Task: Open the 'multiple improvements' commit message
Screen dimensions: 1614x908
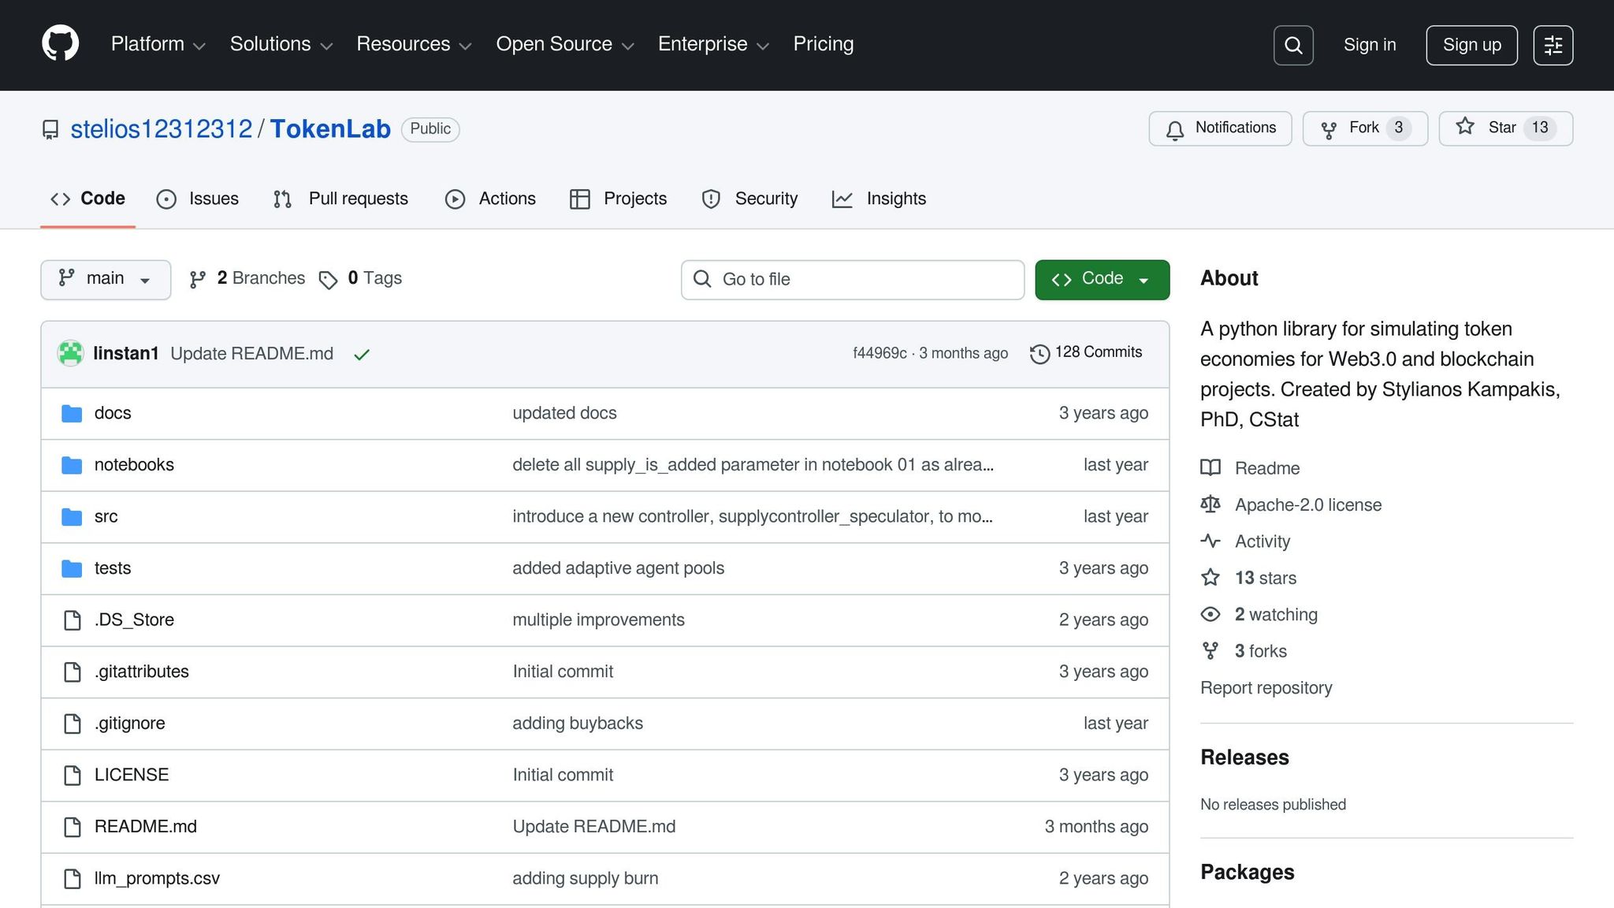Action: click(x=598, y=620)
